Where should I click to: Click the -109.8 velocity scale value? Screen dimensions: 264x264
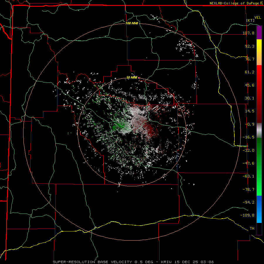coord(247,215)
